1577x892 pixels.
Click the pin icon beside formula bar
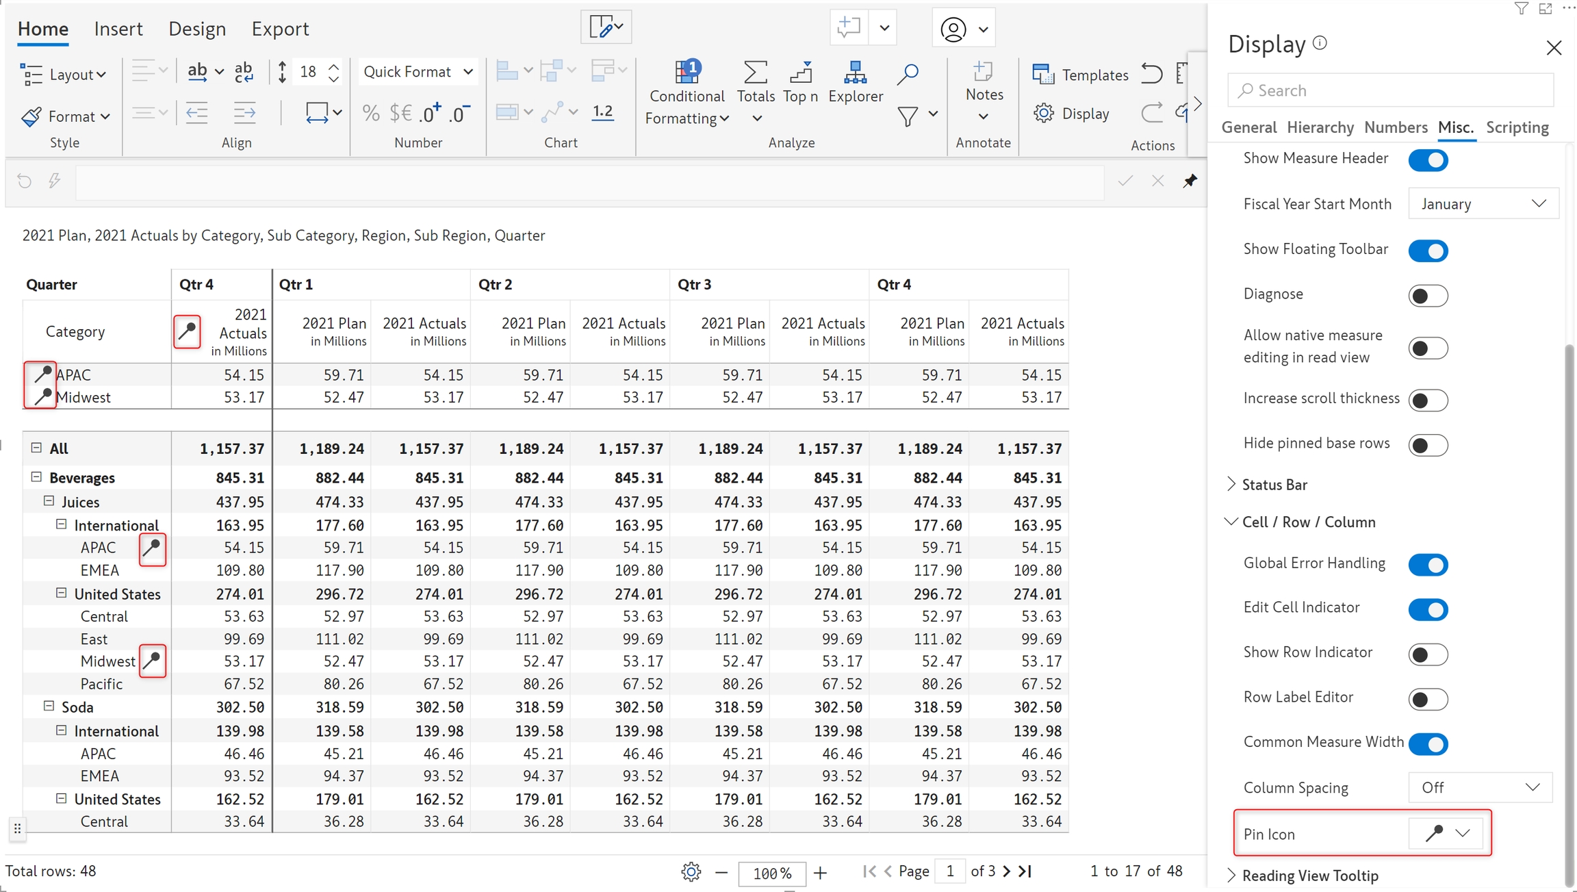1190,181
